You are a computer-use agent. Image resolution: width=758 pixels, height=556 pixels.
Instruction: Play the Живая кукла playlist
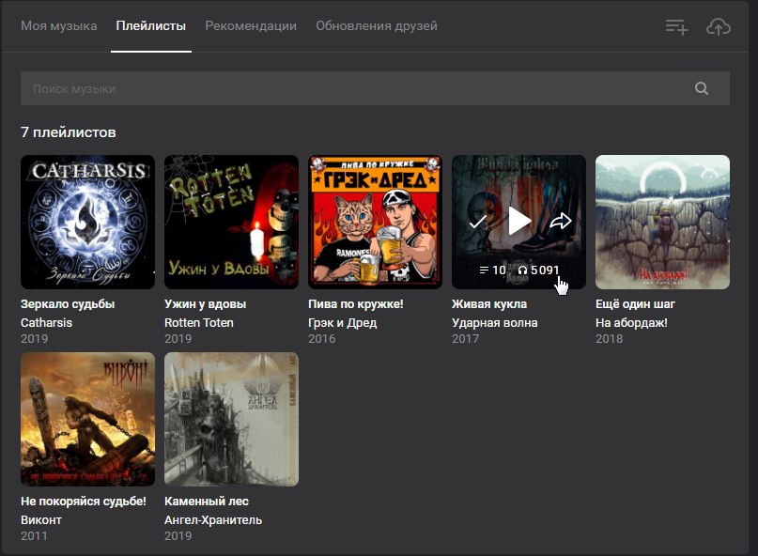[x=519, y=221]
